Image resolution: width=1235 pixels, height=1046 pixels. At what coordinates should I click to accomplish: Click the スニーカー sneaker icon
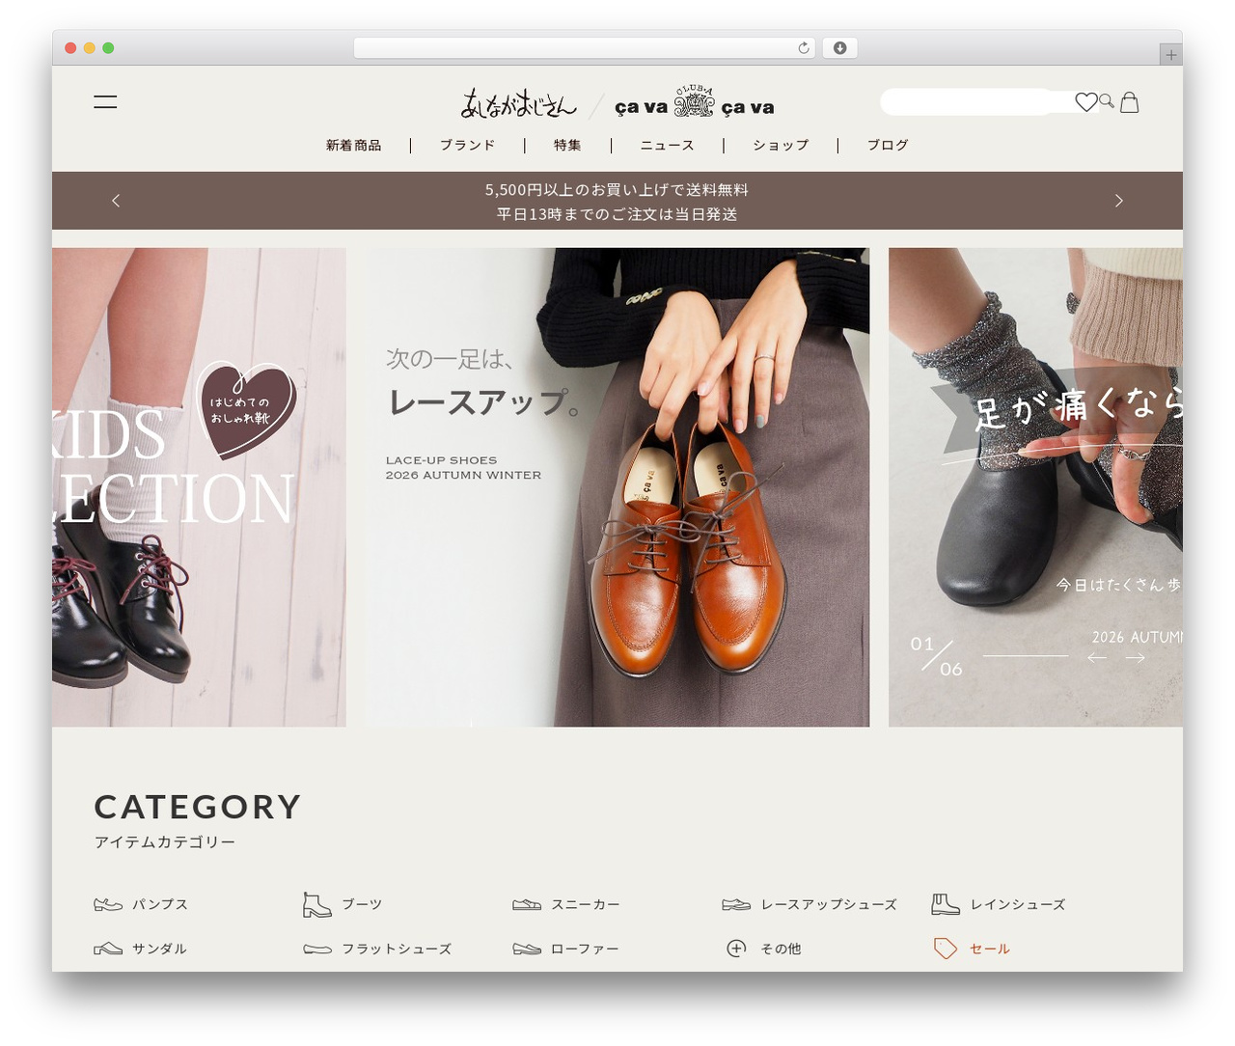pyautogui.click(x=527, y=904)
